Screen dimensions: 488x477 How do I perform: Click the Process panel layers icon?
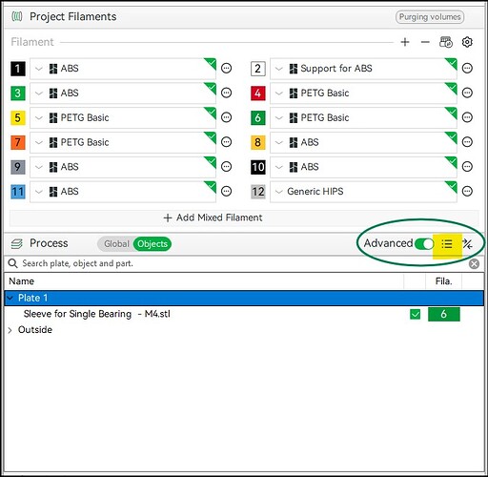pyautogui.click(x=17, y=243)
